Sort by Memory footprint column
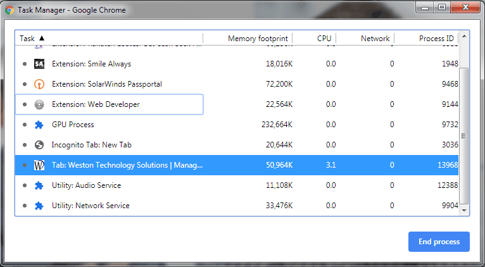This screenshot has width=485, height=267. (x=248, y=39)
